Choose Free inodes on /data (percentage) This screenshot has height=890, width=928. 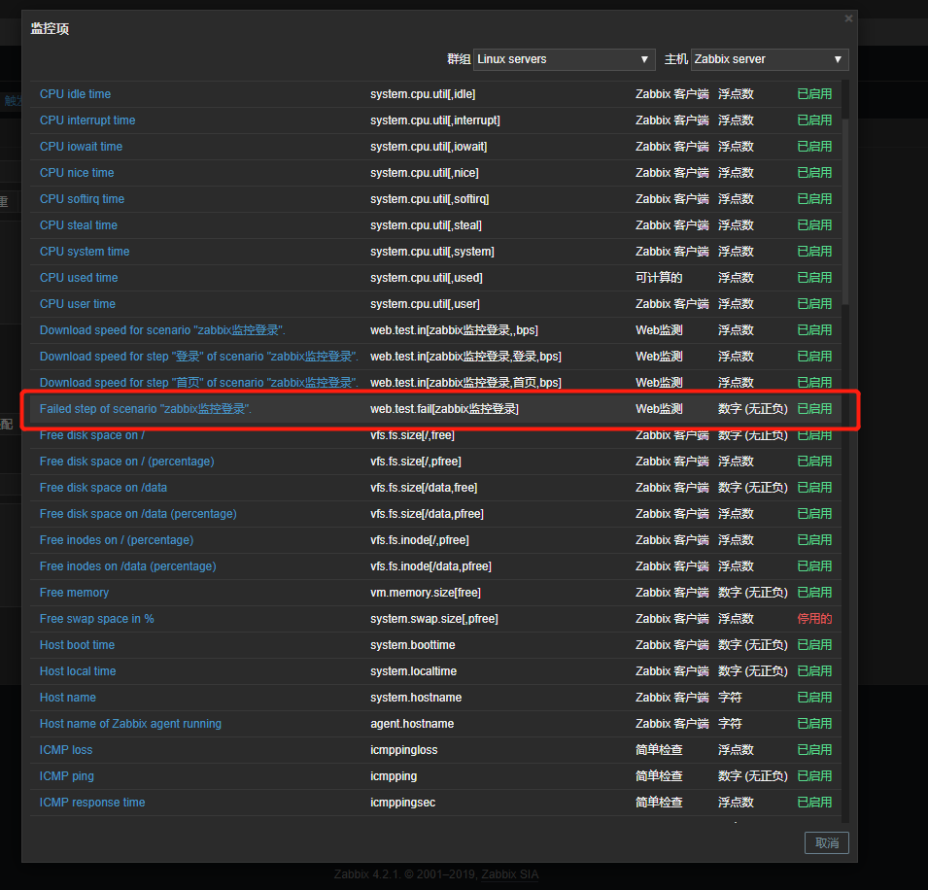(x=127, y=566)
